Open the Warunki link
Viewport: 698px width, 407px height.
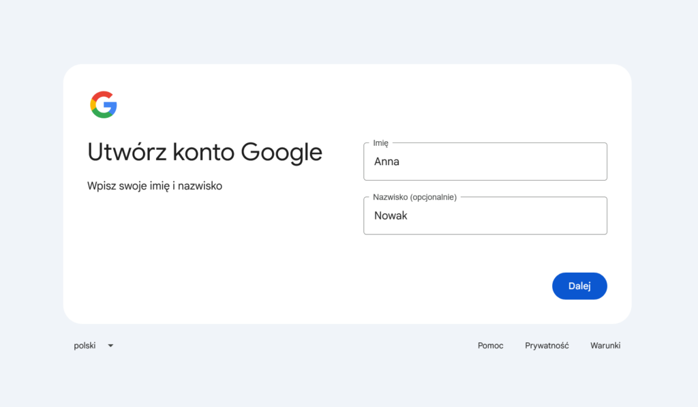[x=605, y=346]
